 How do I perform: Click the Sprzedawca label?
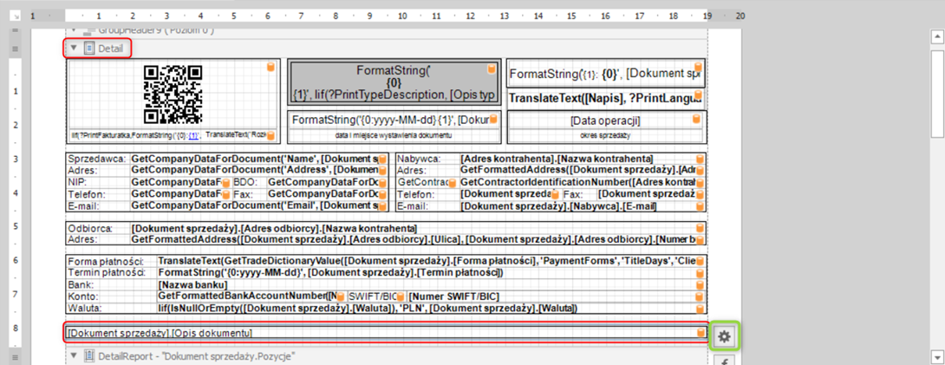click(x=97, y=160)
